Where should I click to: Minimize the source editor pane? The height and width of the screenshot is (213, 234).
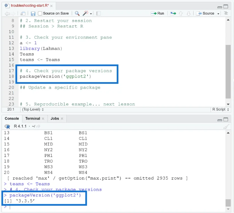(x=220, y=7)
